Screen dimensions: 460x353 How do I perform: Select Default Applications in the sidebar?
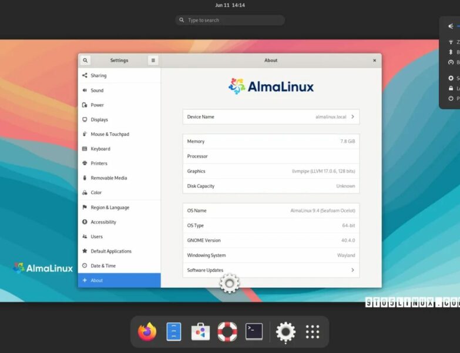coord(119,251)
